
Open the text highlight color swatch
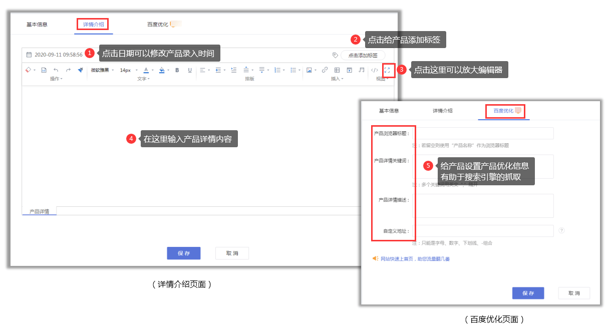[x=161, y=71]
